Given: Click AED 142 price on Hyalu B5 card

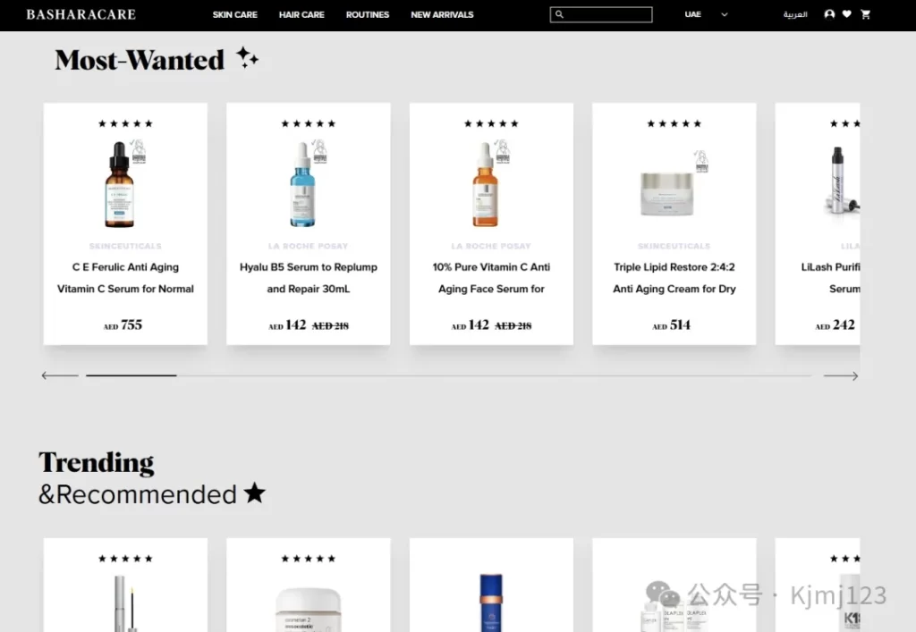Looking at the screenshot, I should tap(287, 325).
